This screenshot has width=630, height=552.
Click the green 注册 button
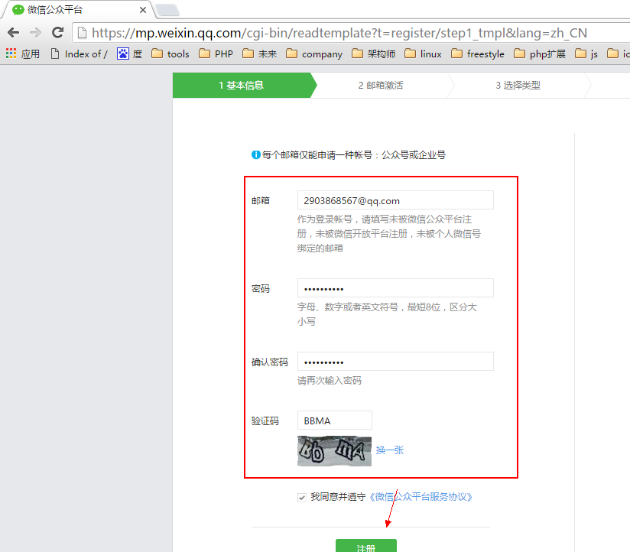click(x=365, y=546)
